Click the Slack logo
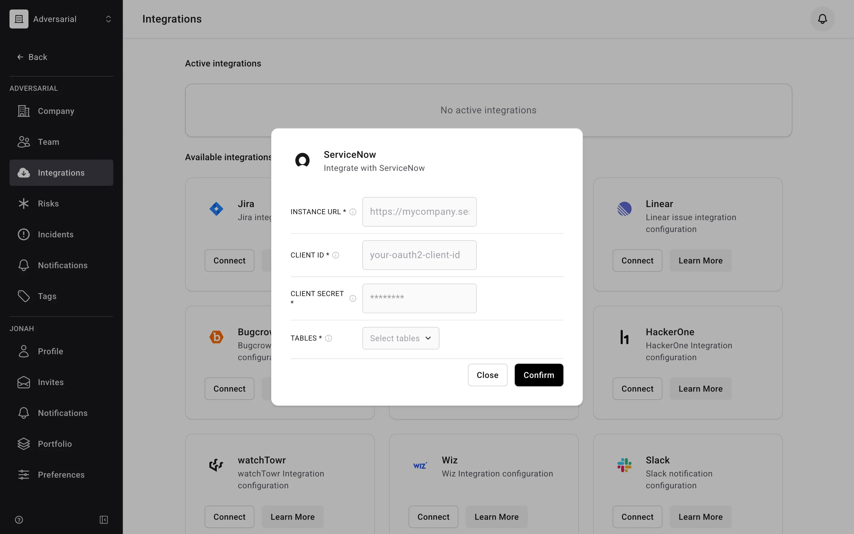The width and height of the screenshot is (854, 534). point(624,465)
